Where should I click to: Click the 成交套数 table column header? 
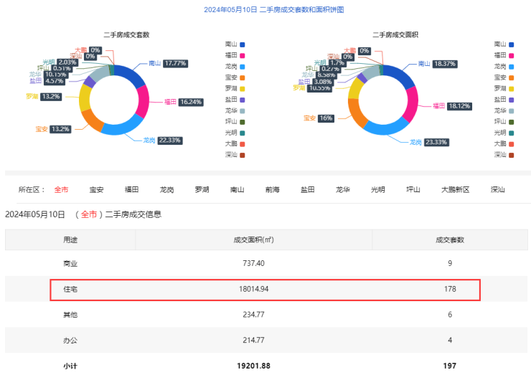[450, 239]
